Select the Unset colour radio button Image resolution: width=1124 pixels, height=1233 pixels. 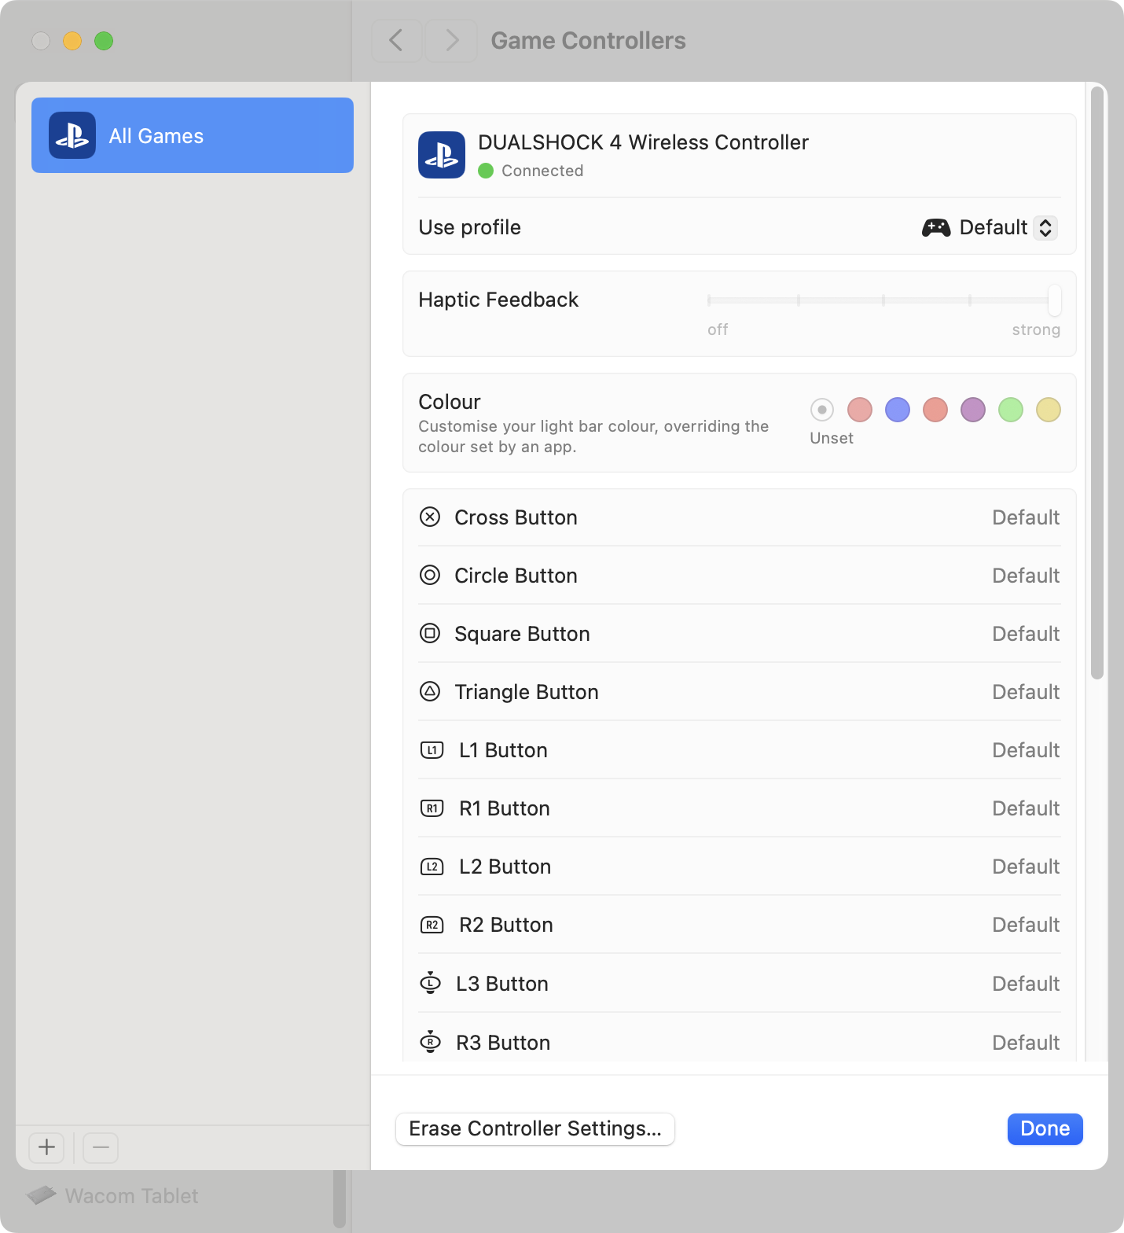tap(822, 410)
